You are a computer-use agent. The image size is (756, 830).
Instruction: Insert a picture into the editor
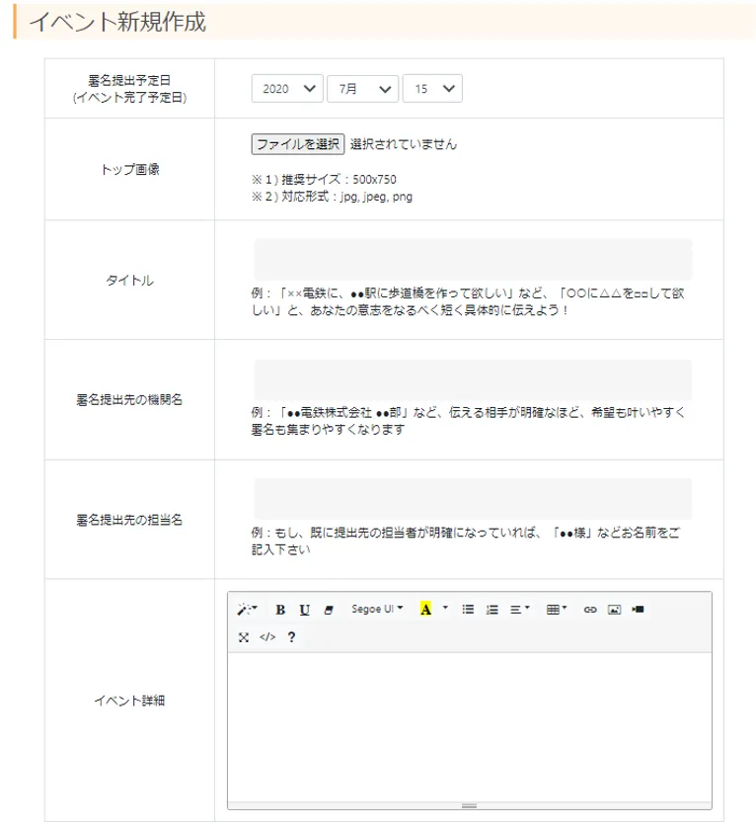pyautogui.click(x=614, y=610)
